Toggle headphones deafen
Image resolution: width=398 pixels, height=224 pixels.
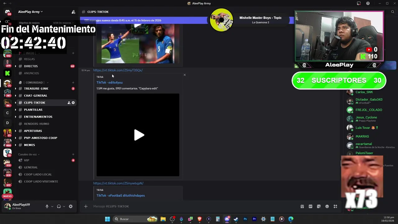point(59,206)
